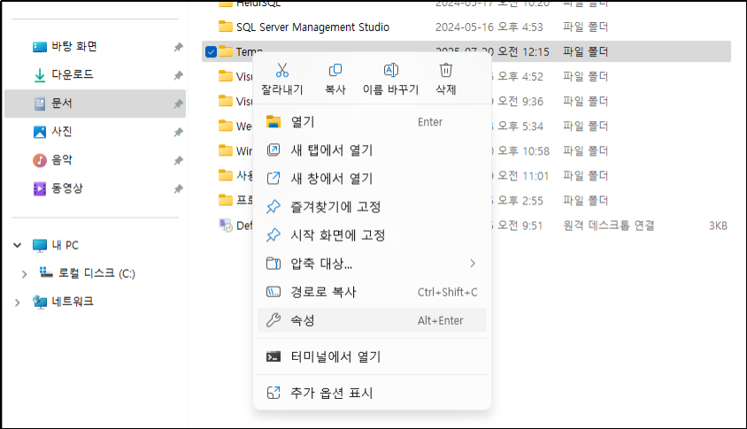Uncheck the Temp folder checkbox
Viewport: 747px width, 429px height.
[x=211, y=52]
